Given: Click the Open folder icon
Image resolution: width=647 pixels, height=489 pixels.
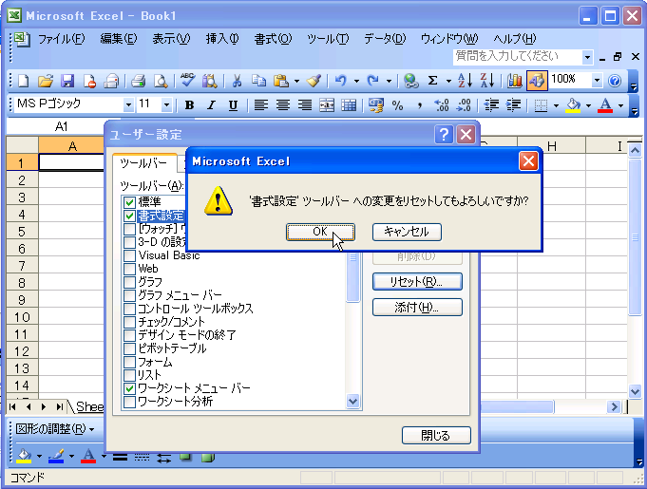Looking at the screenshot, I should click(x=46, y=81).
